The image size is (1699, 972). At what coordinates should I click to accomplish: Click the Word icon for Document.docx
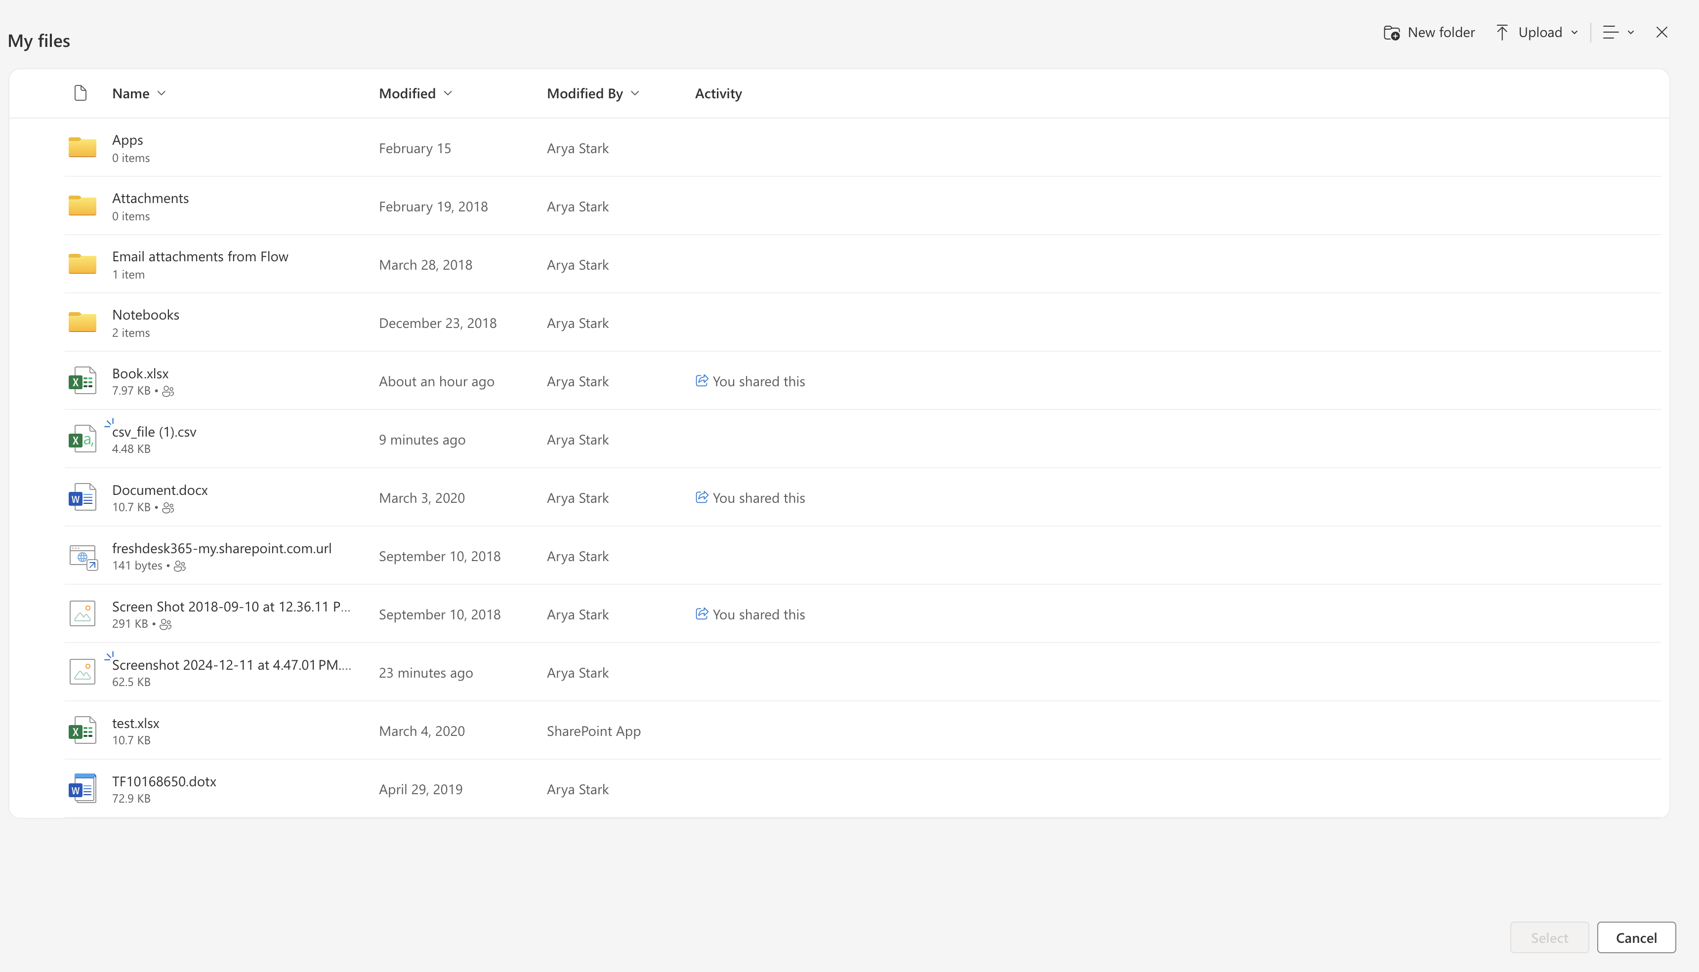tap(82, 497)
